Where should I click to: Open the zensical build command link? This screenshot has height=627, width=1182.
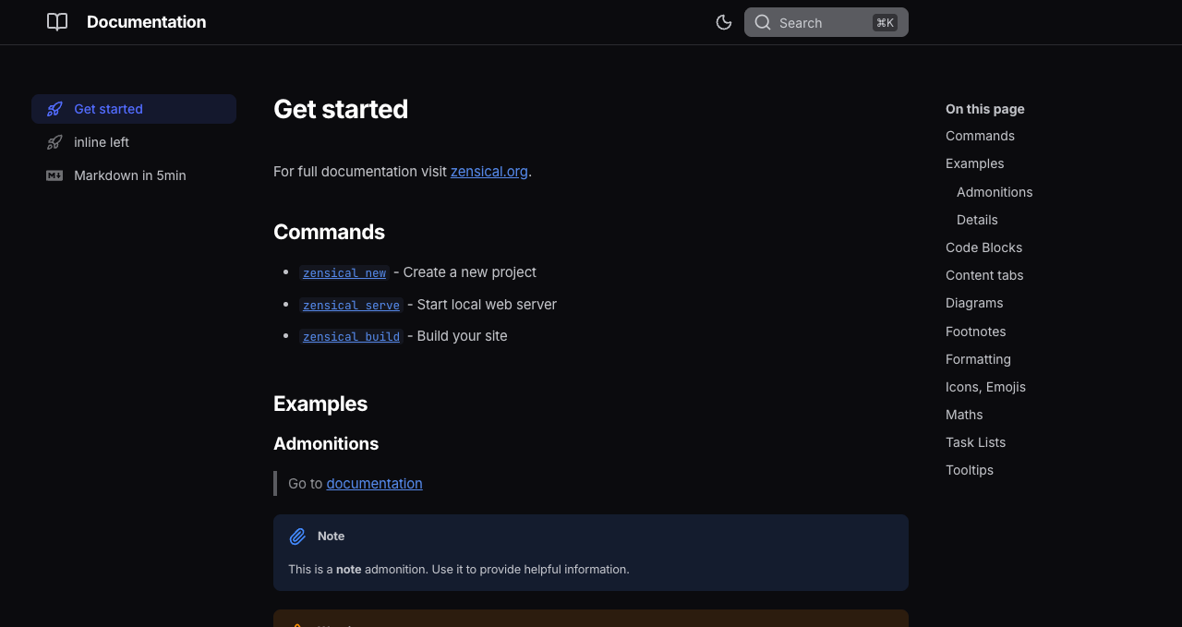coord(351,337)
